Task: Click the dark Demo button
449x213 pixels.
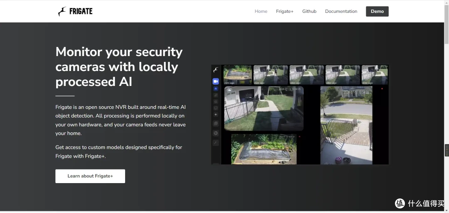Action: click(x=377, y=12)
